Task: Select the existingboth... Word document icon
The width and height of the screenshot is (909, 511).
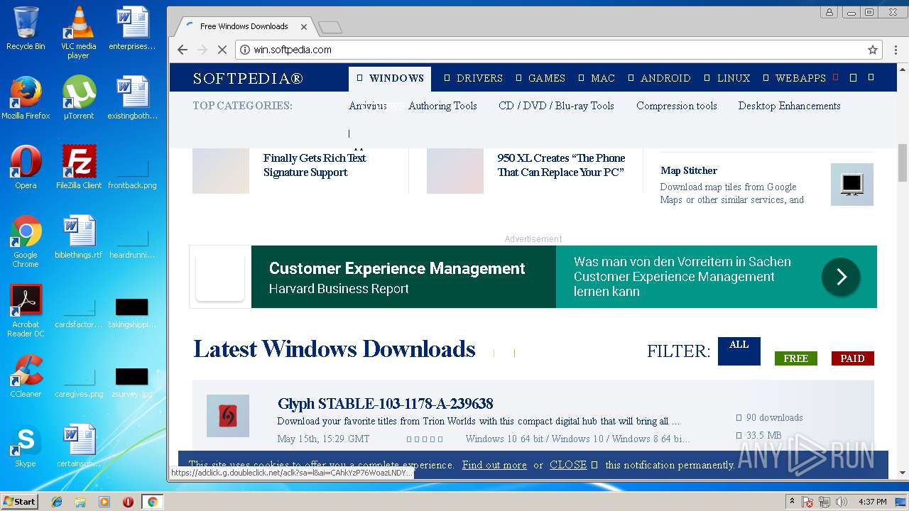Action: pyautogui.click(x=132, y=98)
